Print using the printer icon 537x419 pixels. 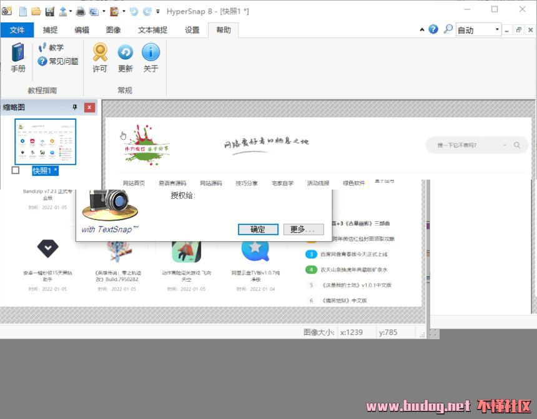81,12
